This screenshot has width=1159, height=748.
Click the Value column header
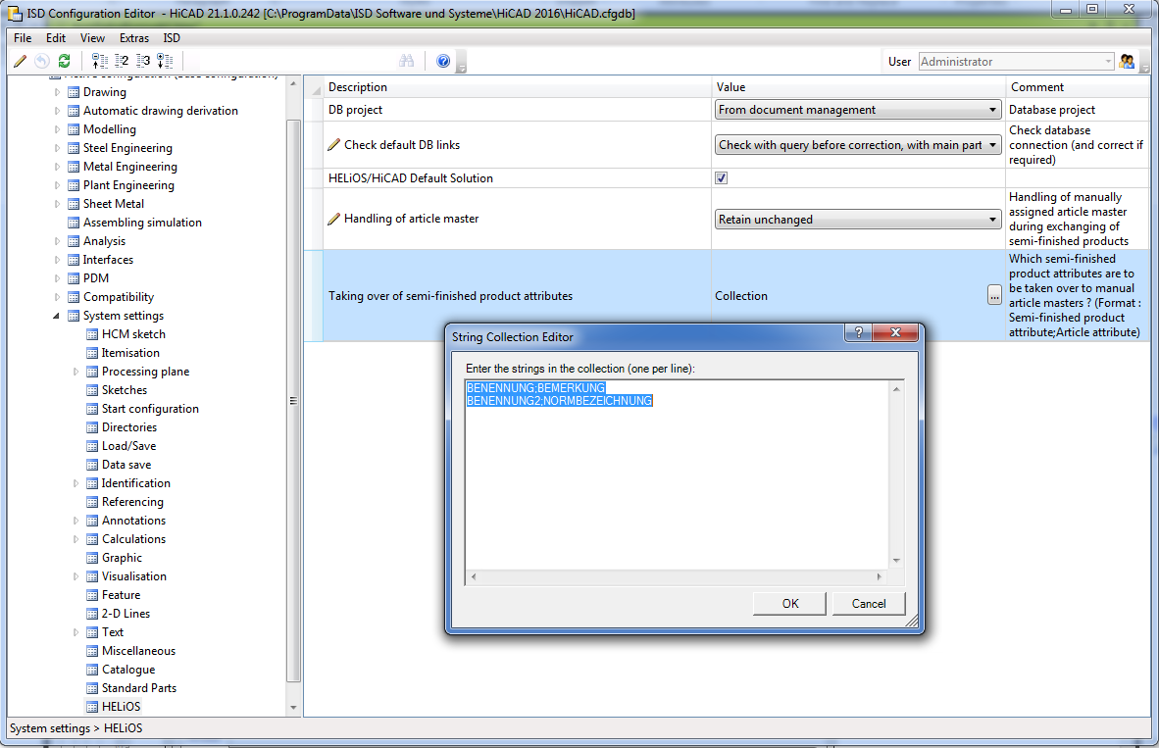click(x=858, y=87)
